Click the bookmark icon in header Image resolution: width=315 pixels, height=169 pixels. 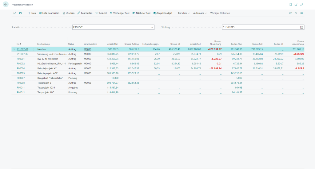point(290,5)
